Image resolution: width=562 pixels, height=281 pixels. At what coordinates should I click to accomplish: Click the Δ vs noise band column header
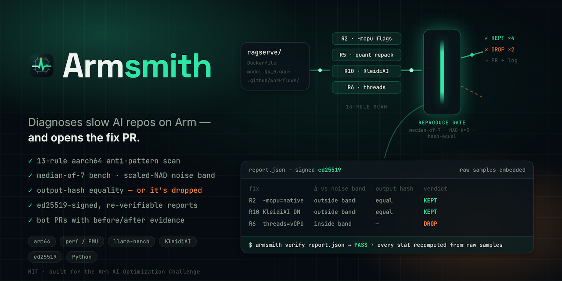click(x=339, y=189)
